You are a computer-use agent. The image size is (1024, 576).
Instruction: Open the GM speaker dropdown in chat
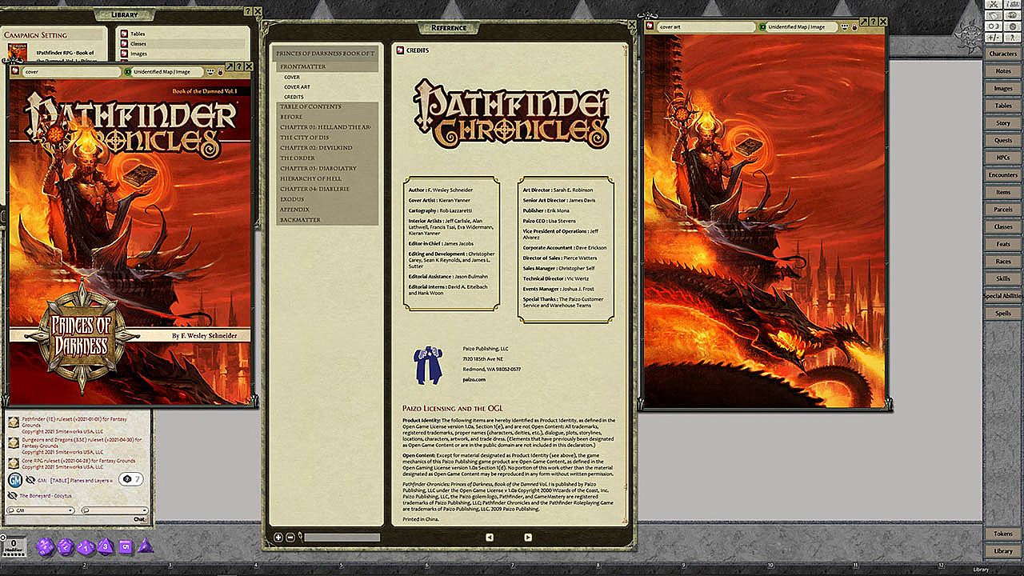coord(41,510)
